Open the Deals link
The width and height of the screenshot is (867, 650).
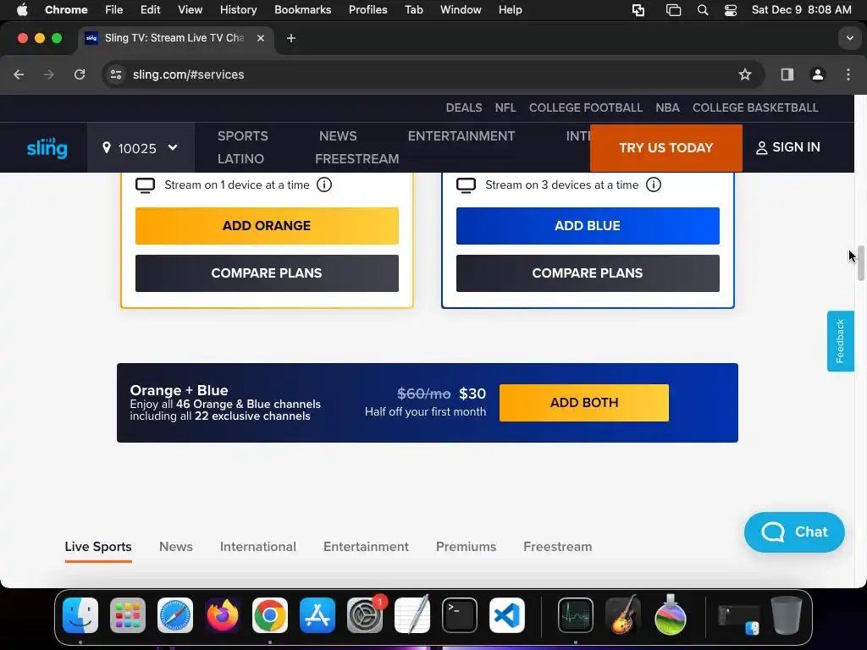click(464, 107)
